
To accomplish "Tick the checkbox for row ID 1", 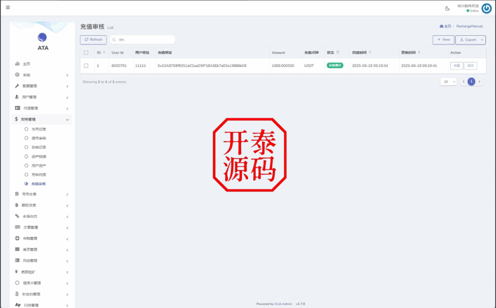I will click(x=86, y=66).
